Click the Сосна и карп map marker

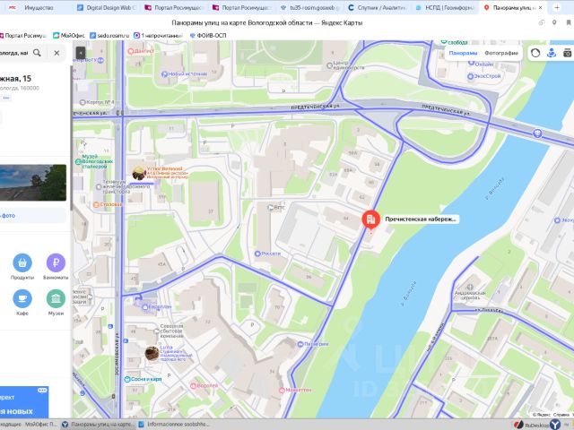tap(127, 379)
